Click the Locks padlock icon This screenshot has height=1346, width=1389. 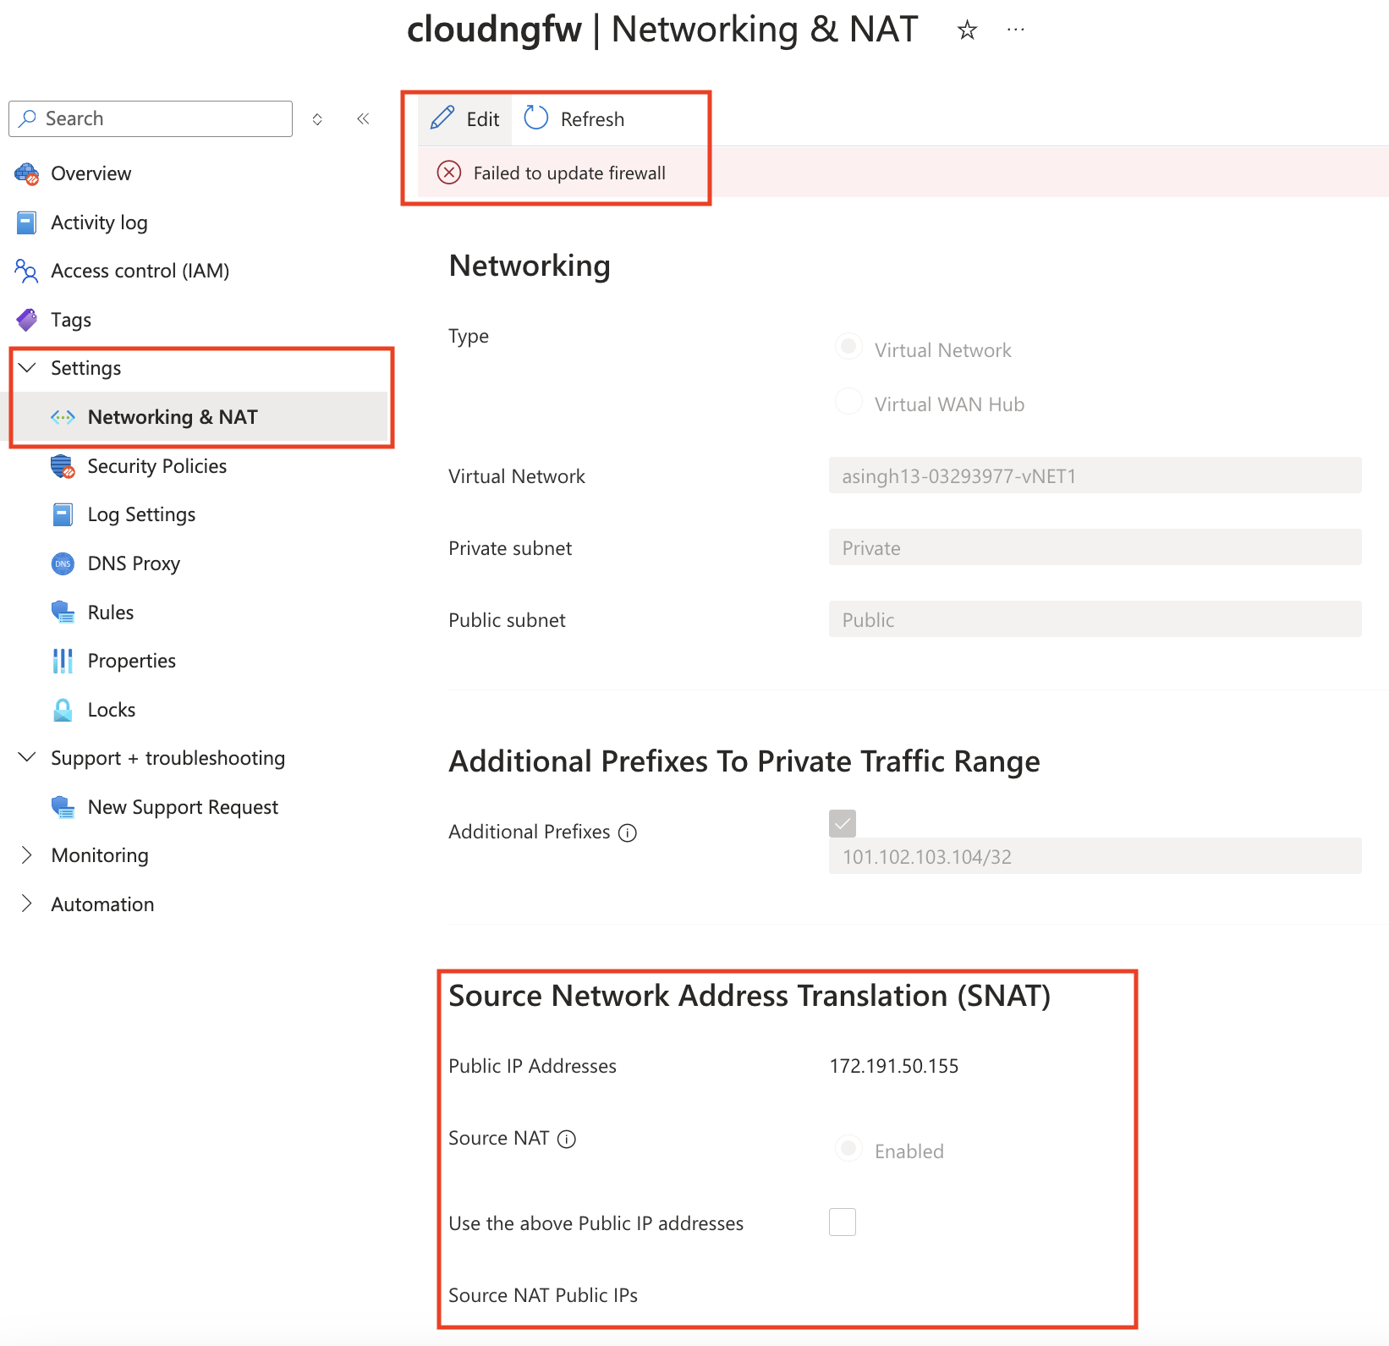pos(62,709)
